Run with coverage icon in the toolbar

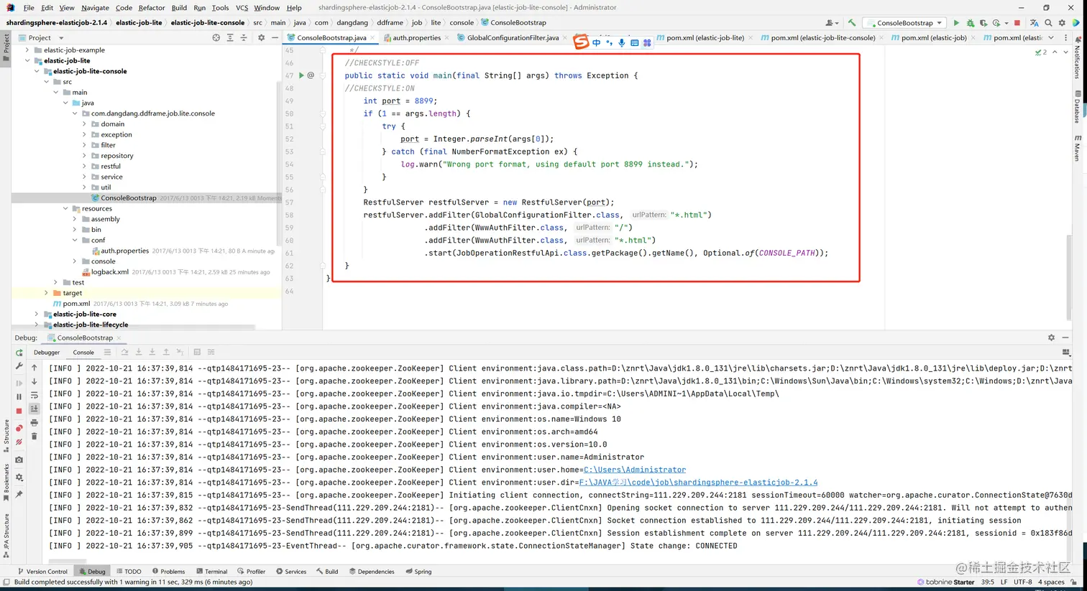(x=983, y=23)
